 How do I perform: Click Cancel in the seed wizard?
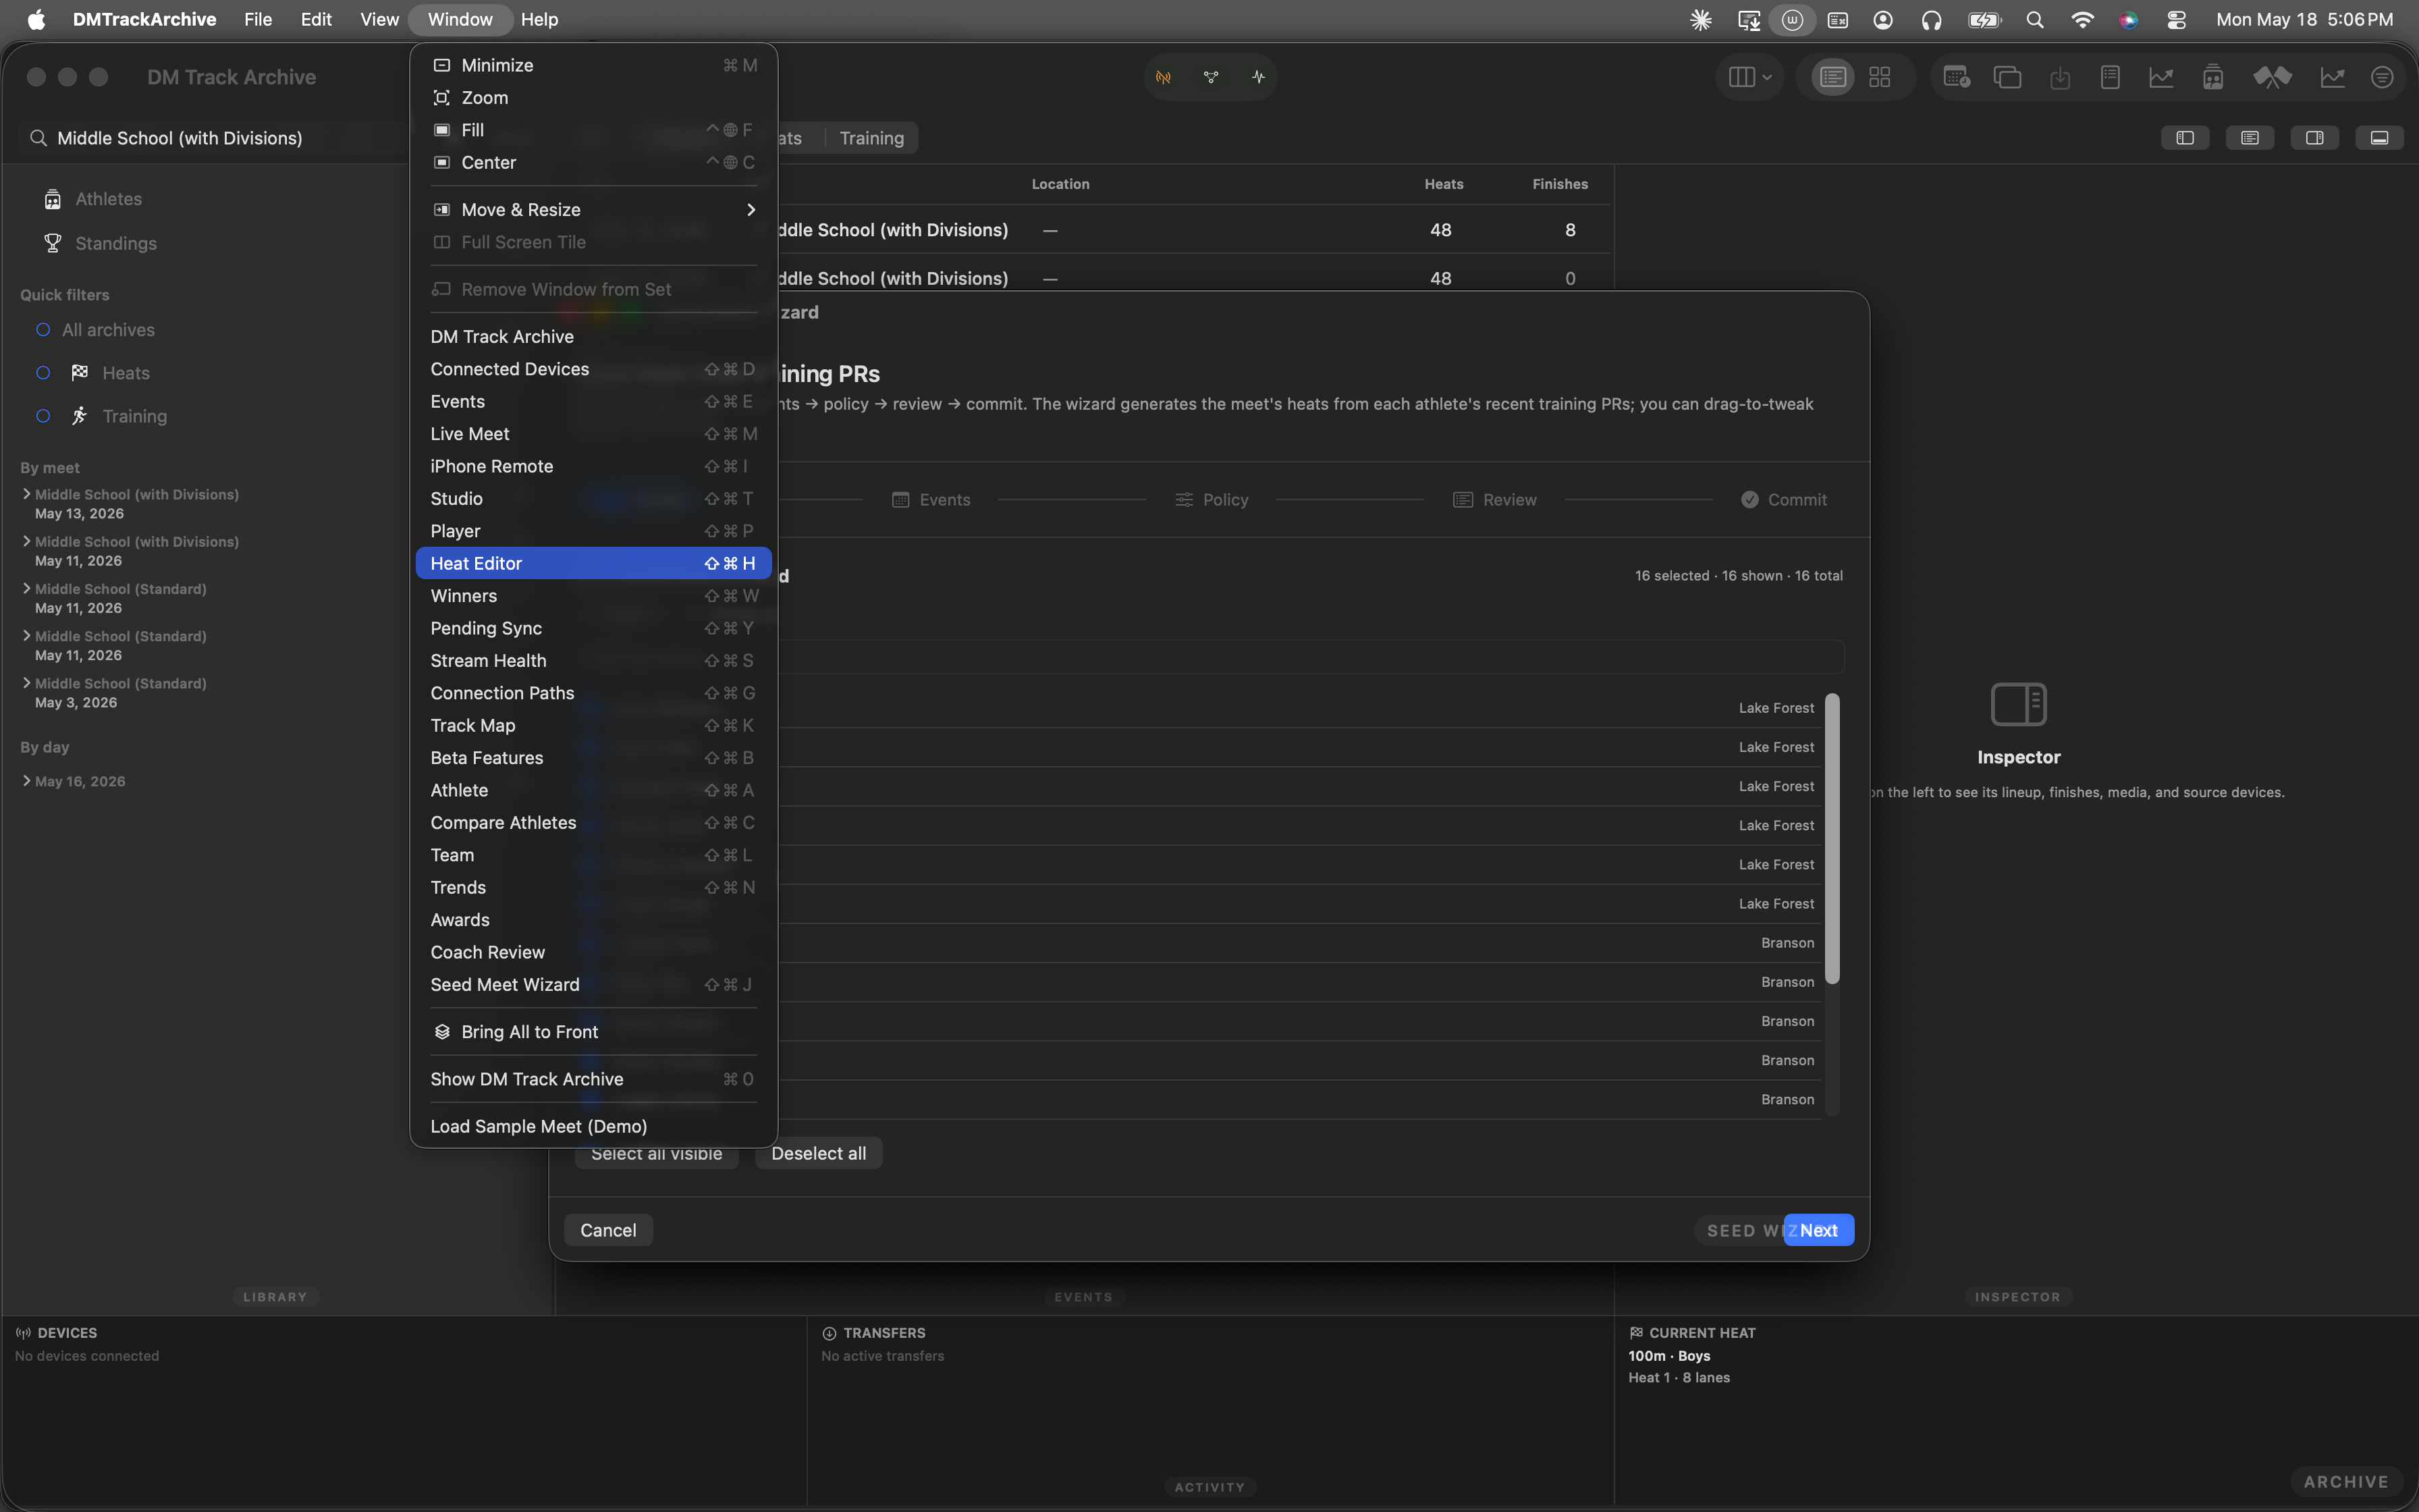607,1230
